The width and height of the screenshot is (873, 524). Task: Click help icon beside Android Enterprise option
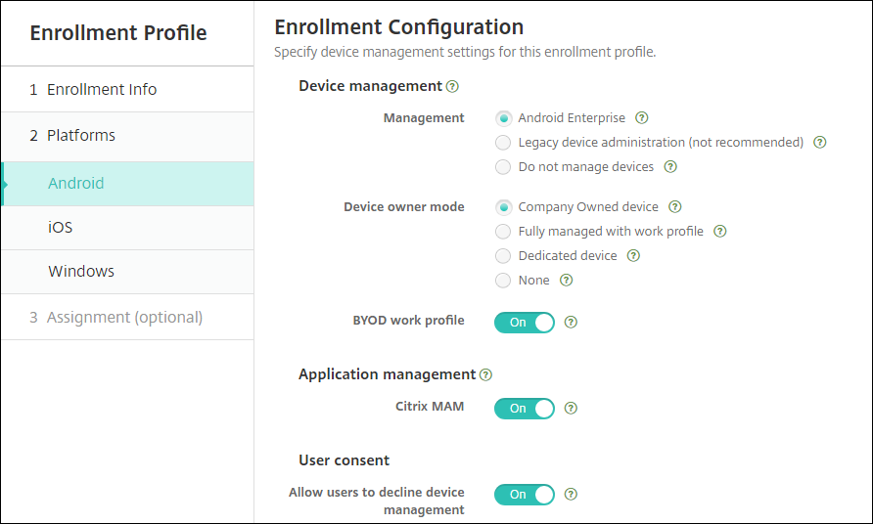[x=642, y=118]
